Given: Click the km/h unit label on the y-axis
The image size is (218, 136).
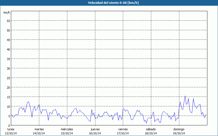Looking at the screenshot, I should (7, 13).
